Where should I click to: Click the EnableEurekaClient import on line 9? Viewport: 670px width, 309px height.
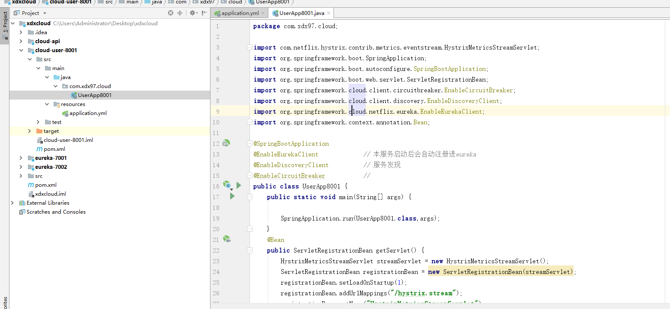[x=451, y=112]
